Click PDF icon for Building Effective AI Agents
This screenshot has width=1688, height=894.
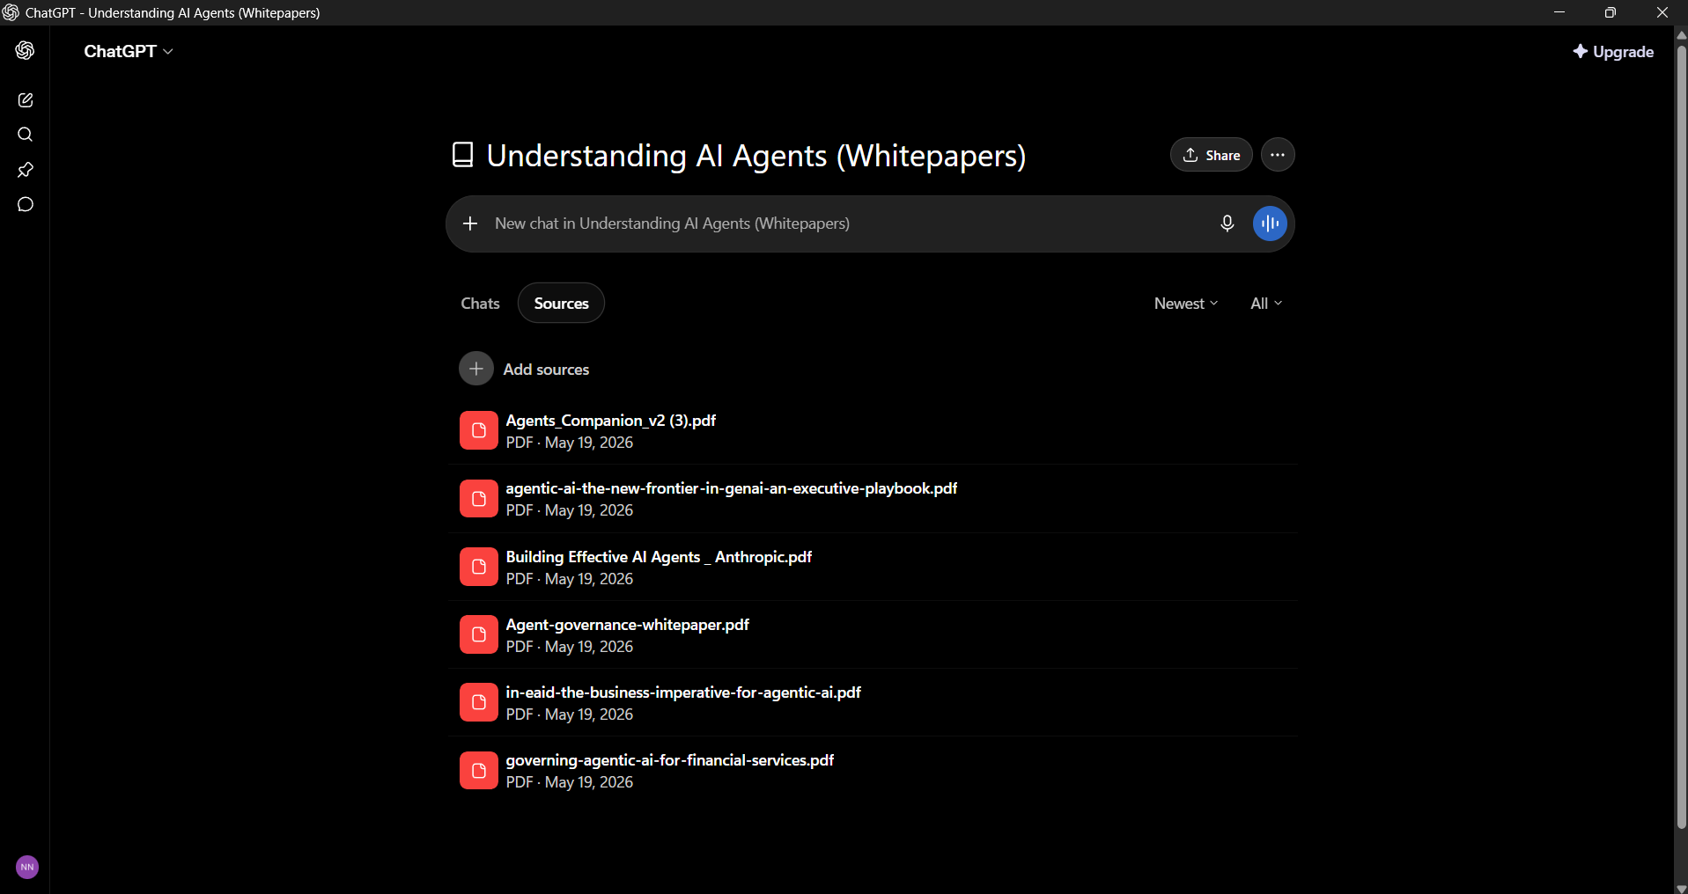tap(479, 567)
